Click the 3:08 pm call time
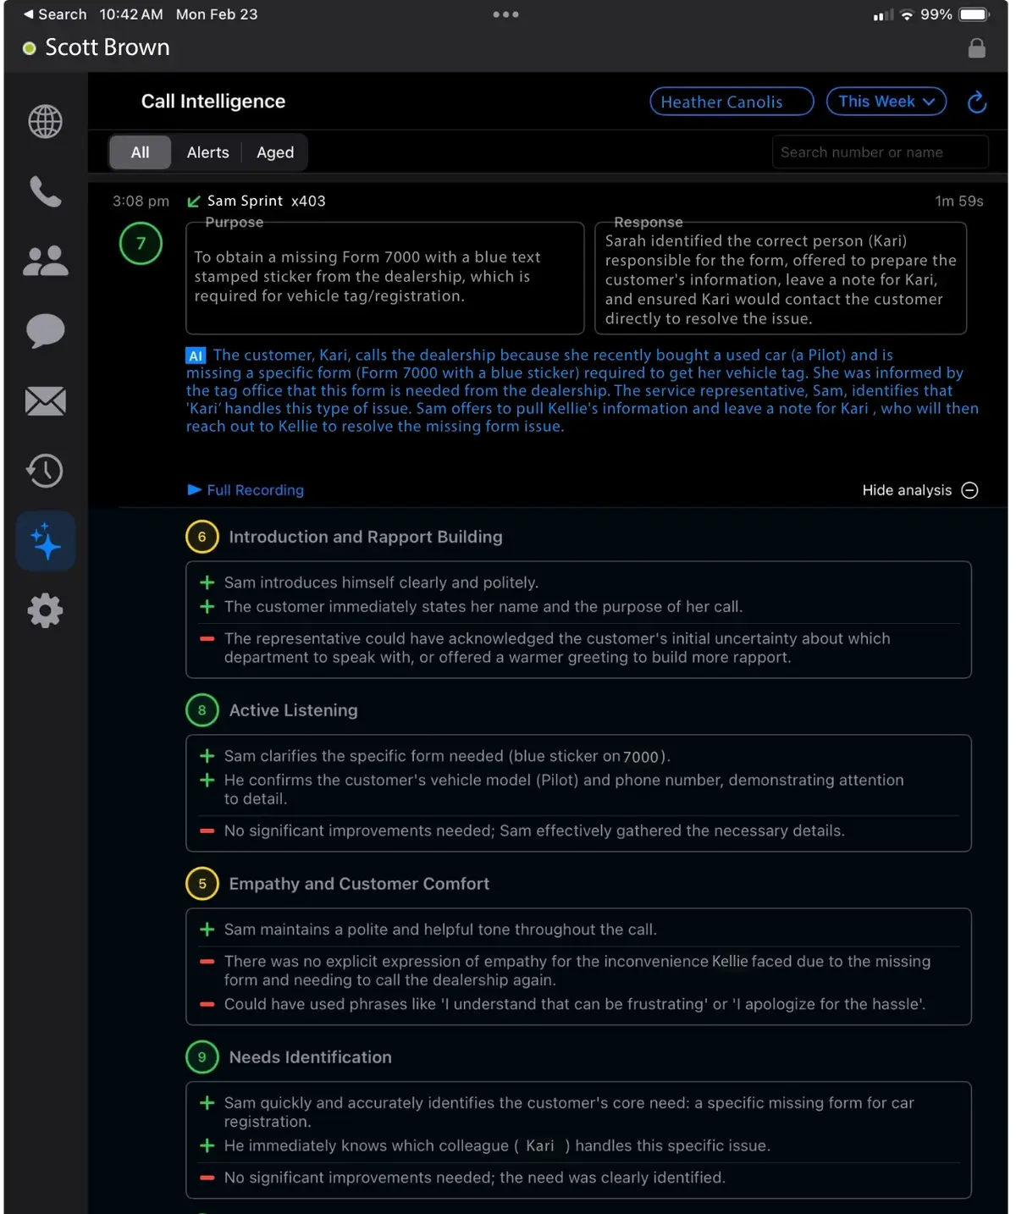This screenshot has width=1016, height=1214. [x=141, y=201]
